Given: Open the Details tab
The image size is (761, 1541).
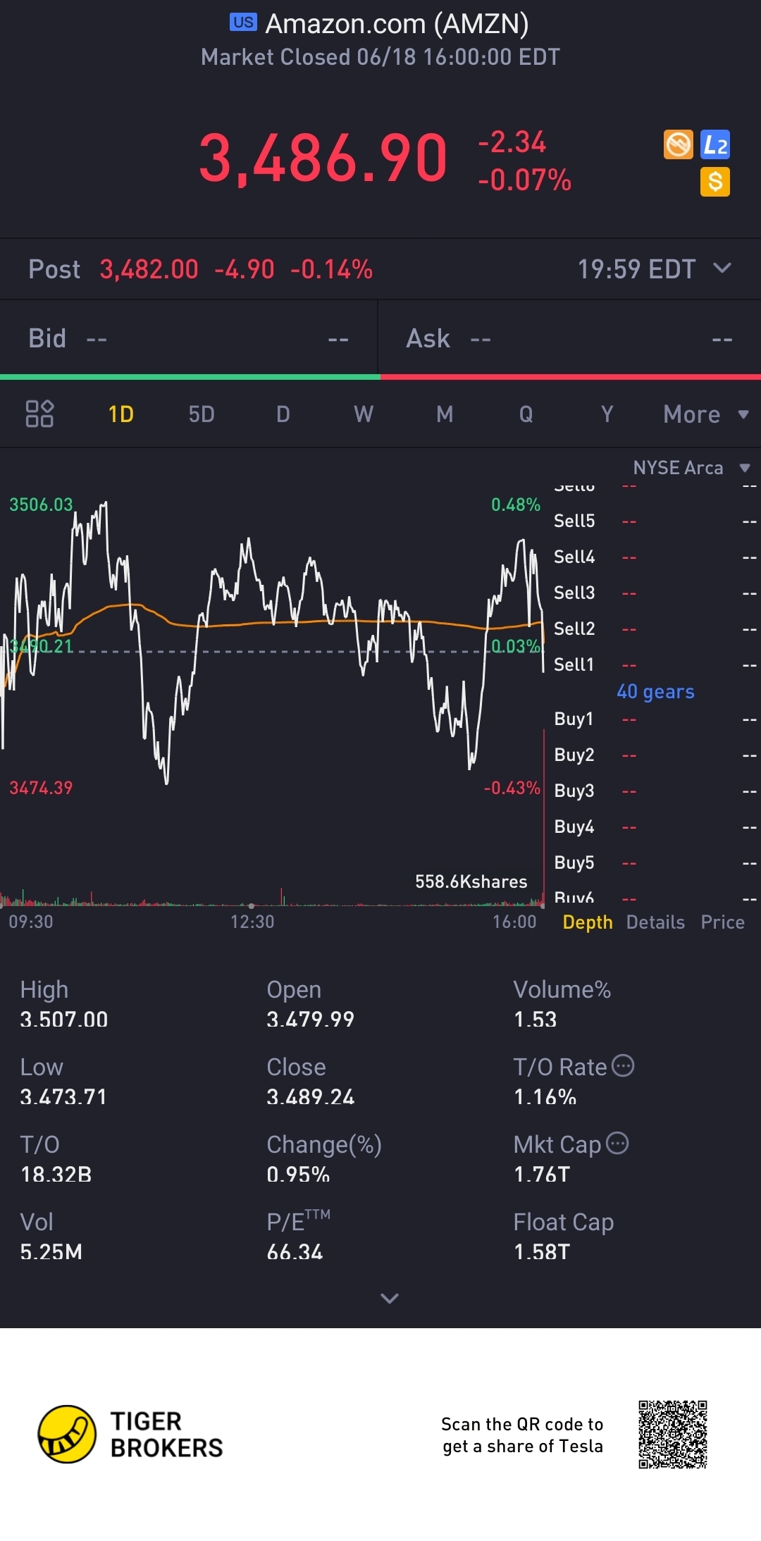Looking at the screenshot, I should click(655, 922).
